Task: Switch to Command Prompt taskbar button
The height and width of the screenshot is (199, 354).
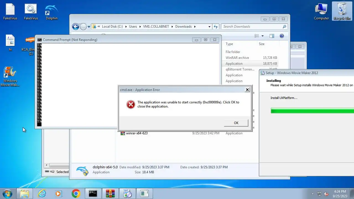Action: pos(93,193)
